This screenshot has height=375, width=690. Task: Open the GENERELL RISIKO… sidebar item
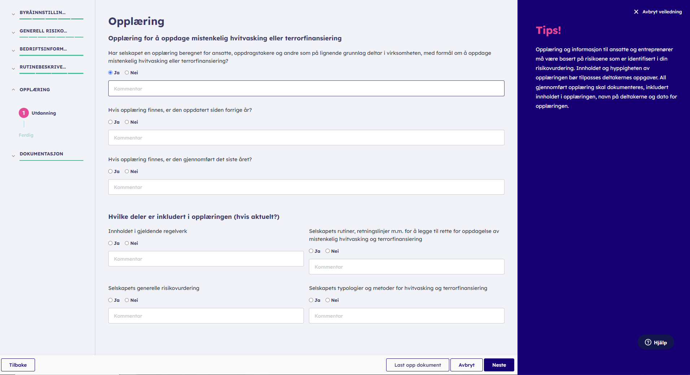[x=43, y=31]
